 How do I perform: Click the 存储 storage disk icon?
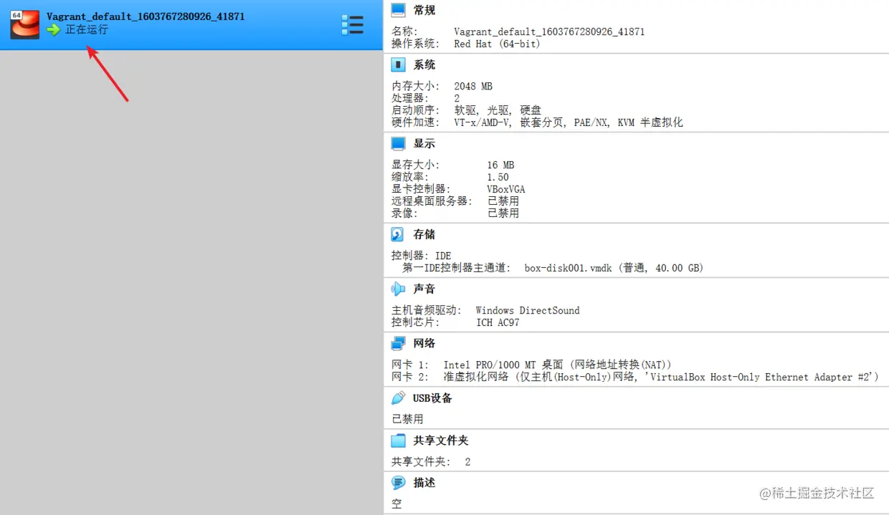[398, 234]
